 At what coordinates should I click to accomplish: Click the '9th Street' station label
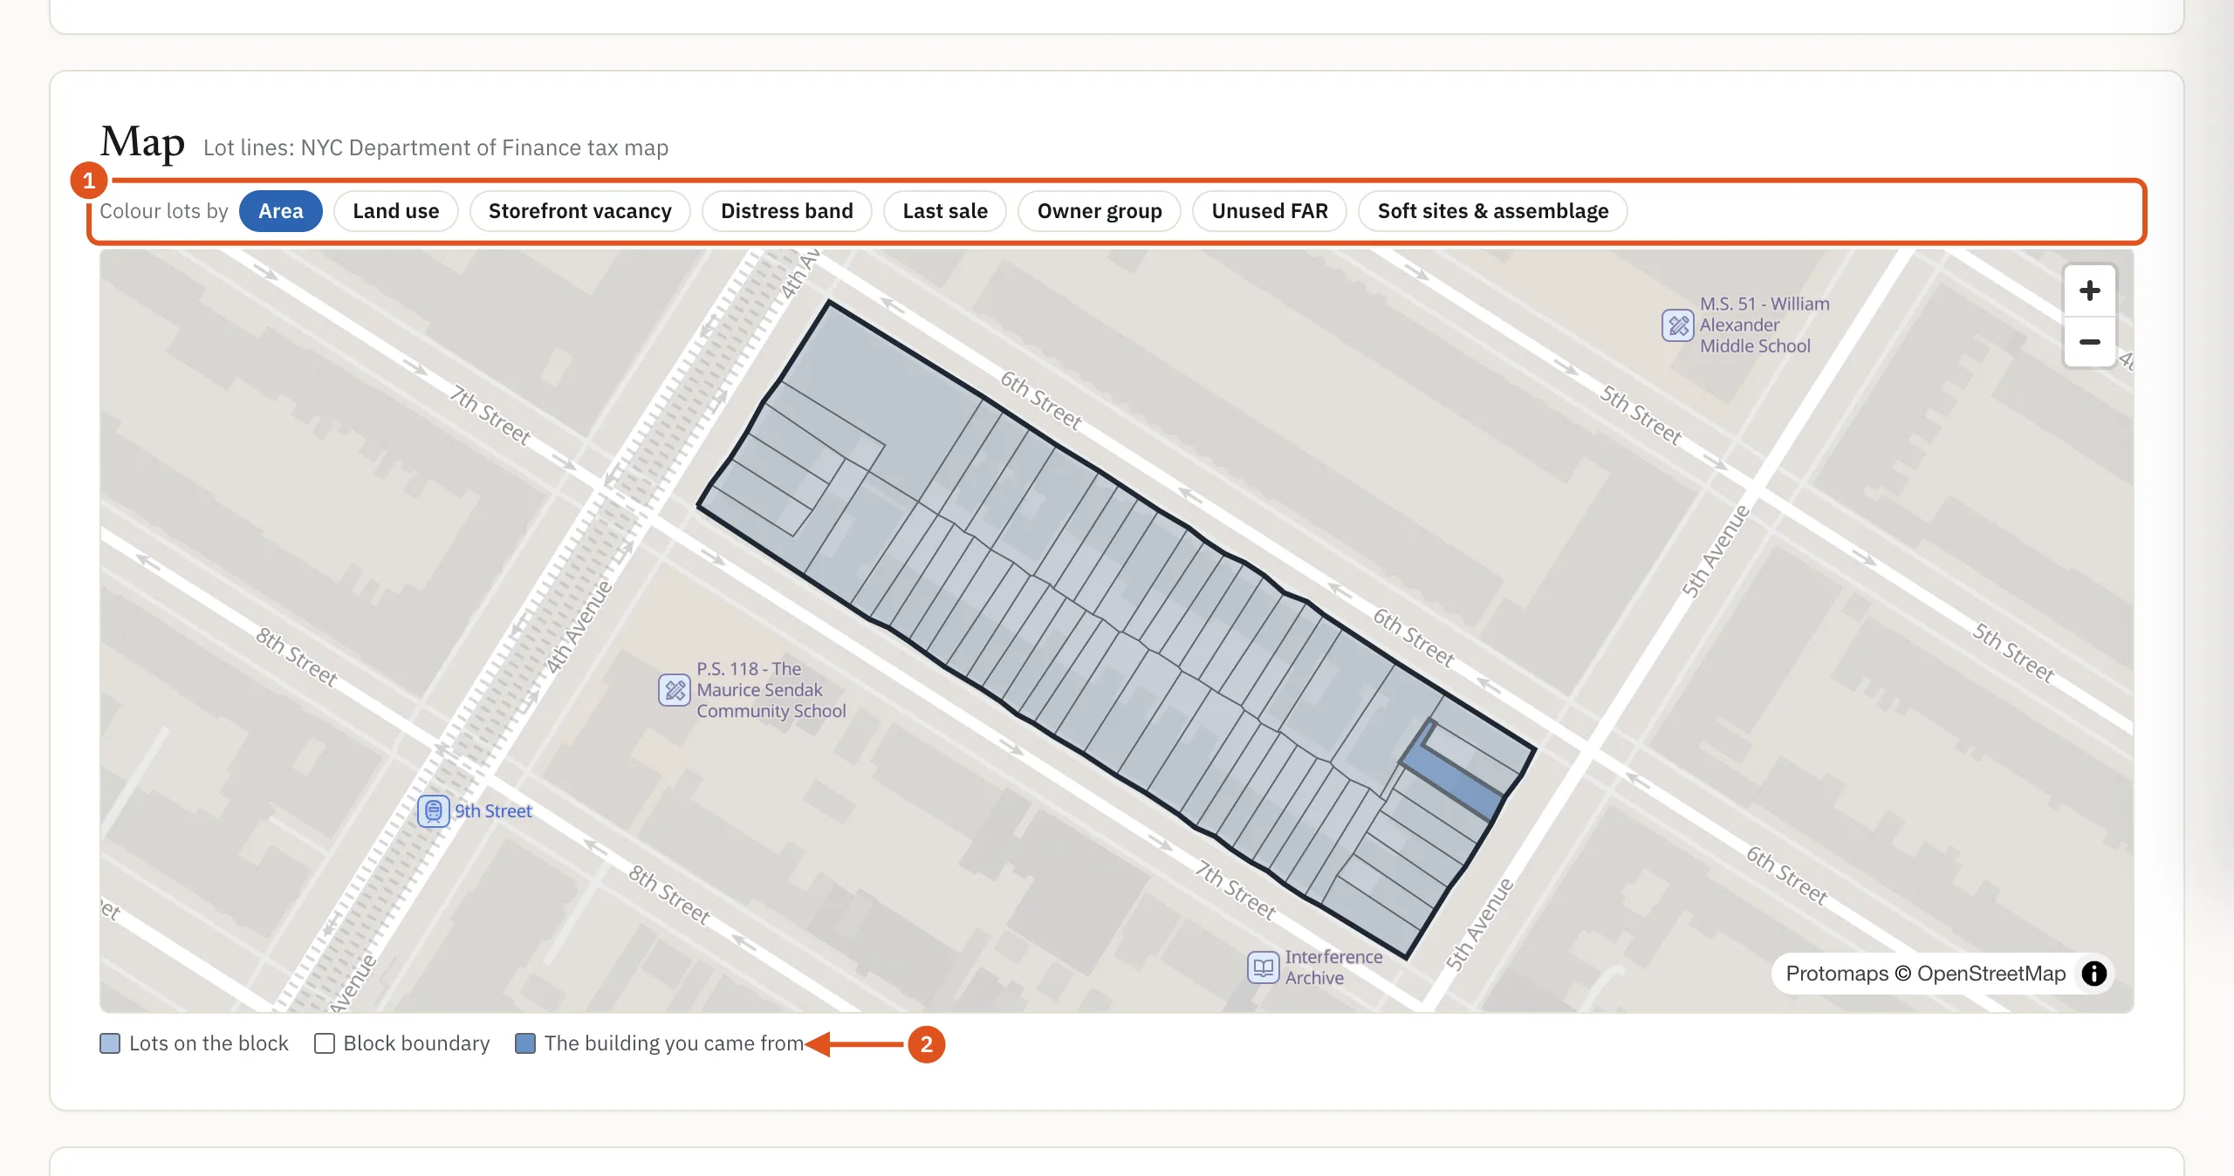[493, 811]
